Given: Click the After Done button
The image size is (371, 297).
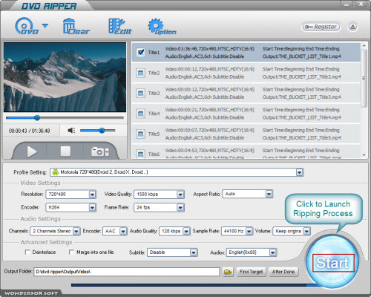Looking at the screenshot, I should pos(283,272).
